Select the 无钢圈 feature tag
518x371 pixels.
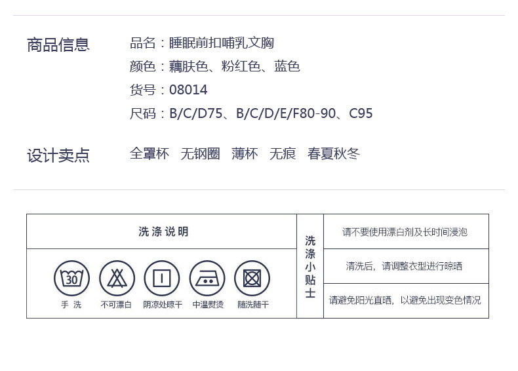click(200, 153)
